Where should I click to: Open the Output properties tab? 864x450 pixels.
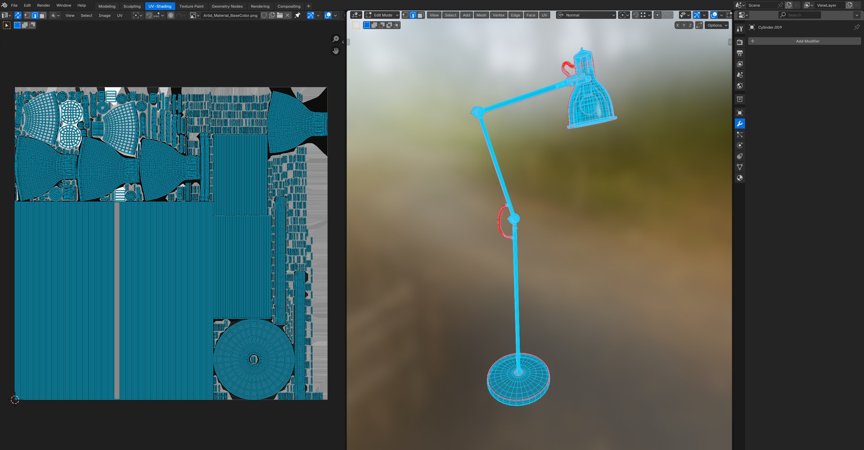[x=739, y=53]
